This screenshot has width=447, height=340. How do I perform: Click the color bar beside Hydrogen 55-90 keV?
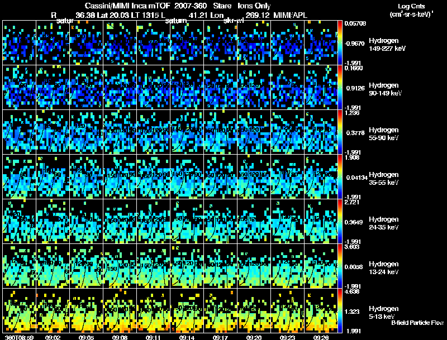tap(340, 132)
